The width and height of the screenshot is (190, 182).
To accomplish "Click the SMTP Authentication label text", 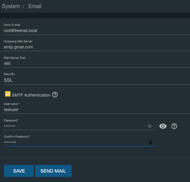I will pyautogui.click(x=31, y=95).
